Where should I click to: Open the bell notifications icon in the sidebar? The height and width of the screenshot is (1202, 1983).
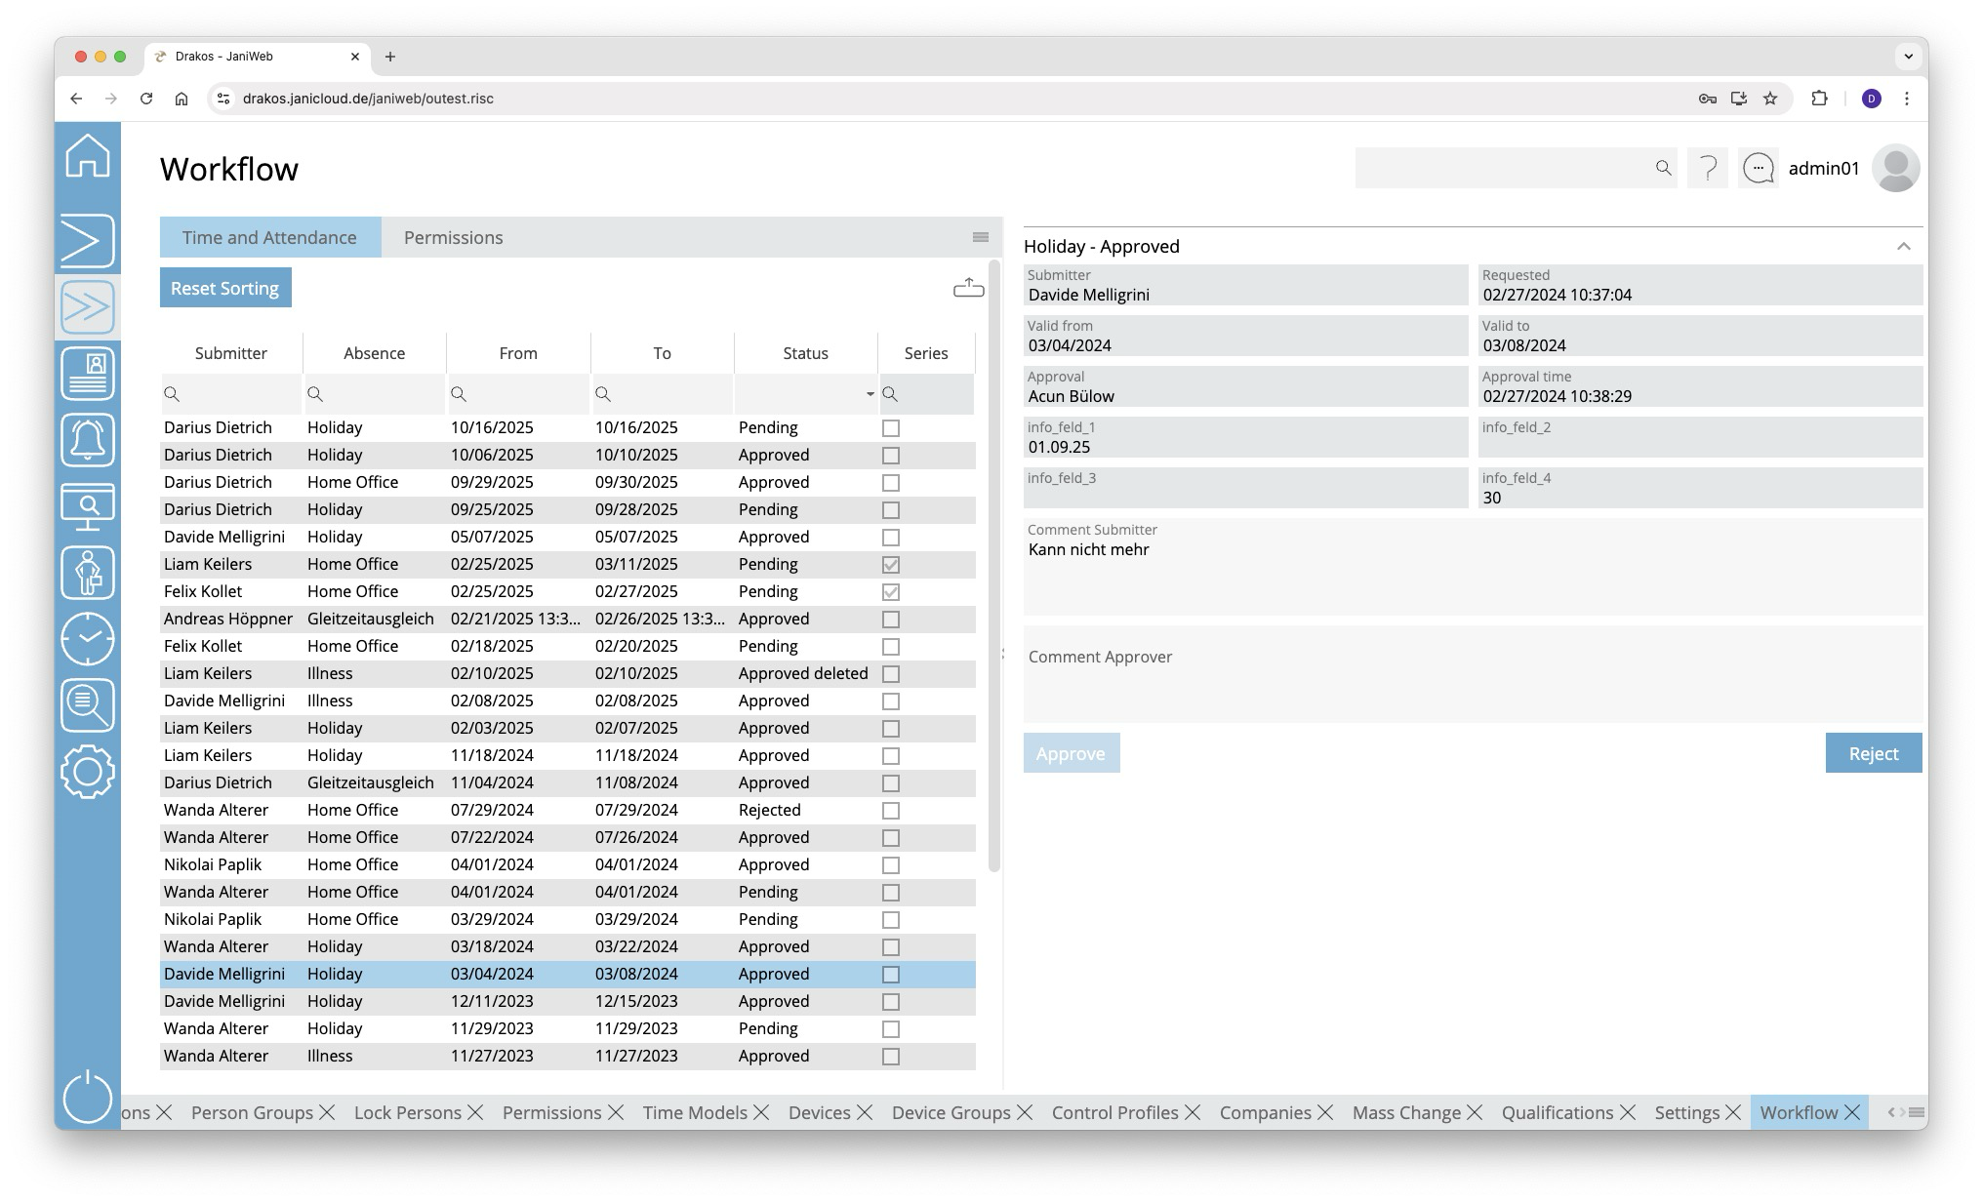coord(88,440)
